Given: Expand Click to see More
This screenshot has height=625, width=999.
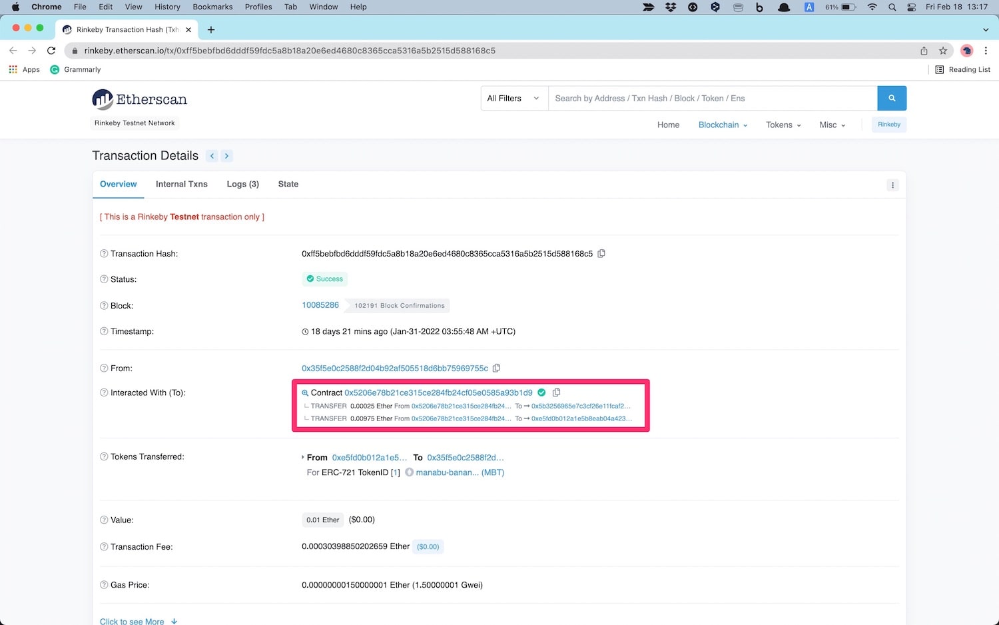Looking at the screenshot, I should click(x=139, y=621).
